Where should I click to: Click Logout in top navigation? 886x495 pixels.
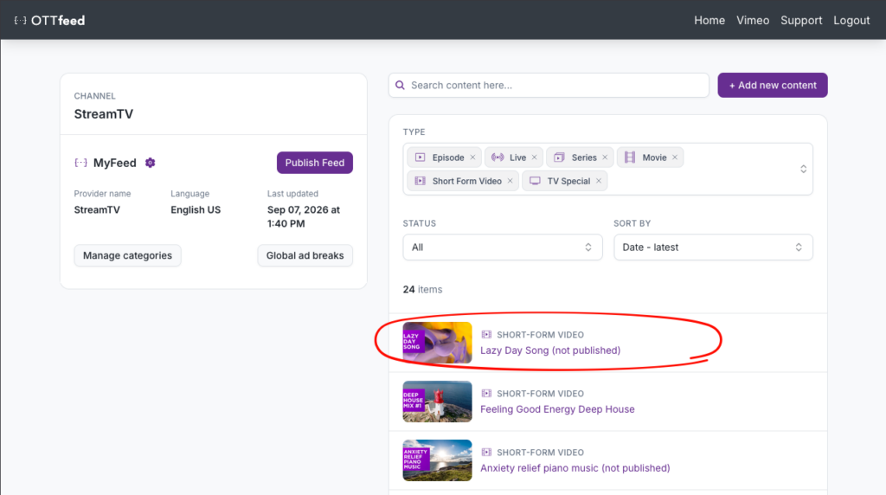point(851,21)
